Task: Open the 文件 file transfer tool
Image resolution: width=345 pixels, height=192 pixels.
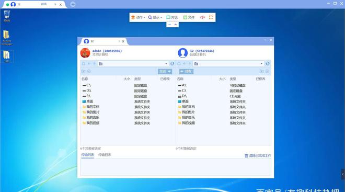Action: [189, 17]
